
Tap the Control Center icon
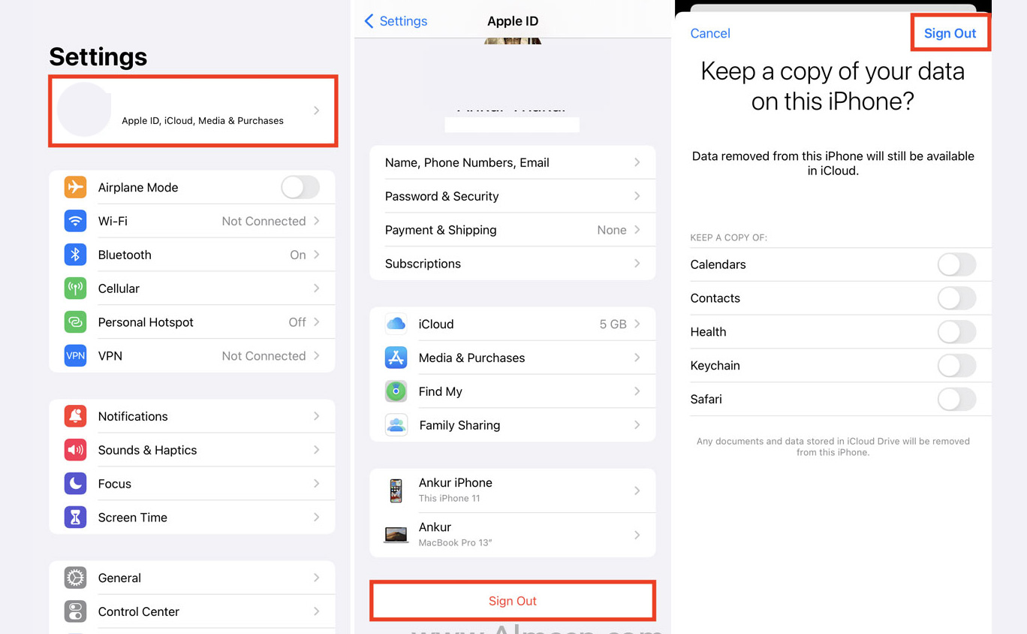[75, 611]
